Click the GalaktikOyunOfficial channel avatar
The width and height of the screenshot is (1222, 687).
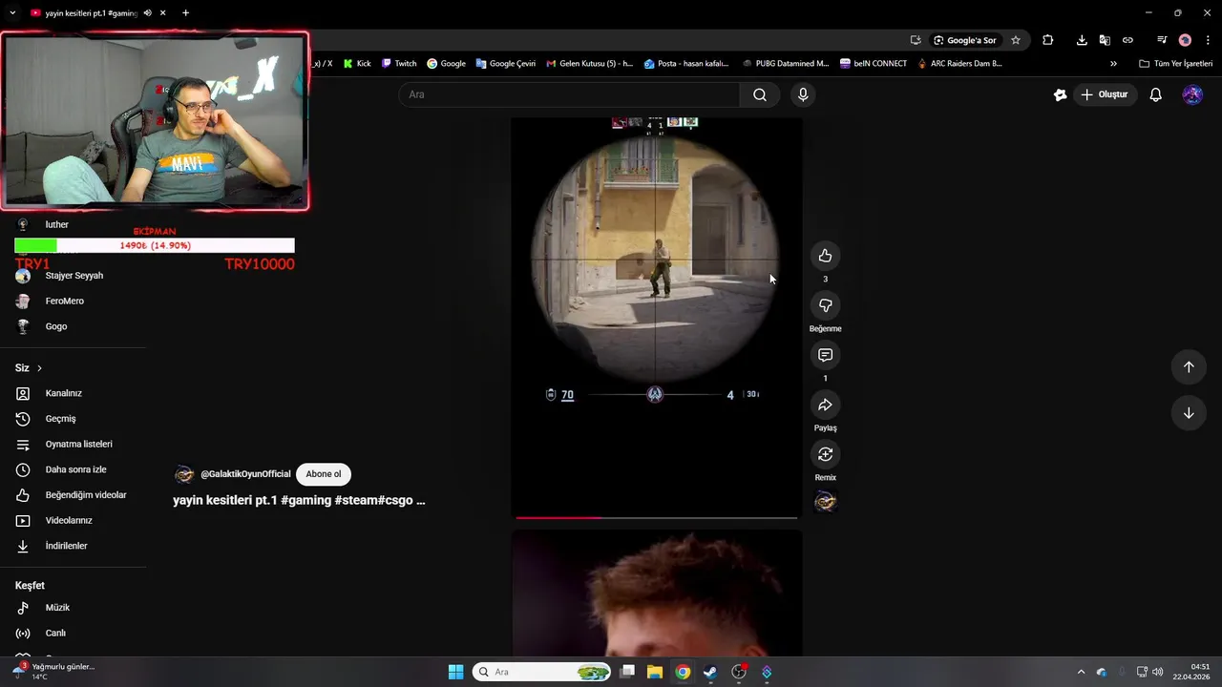(x=184, y=474)
